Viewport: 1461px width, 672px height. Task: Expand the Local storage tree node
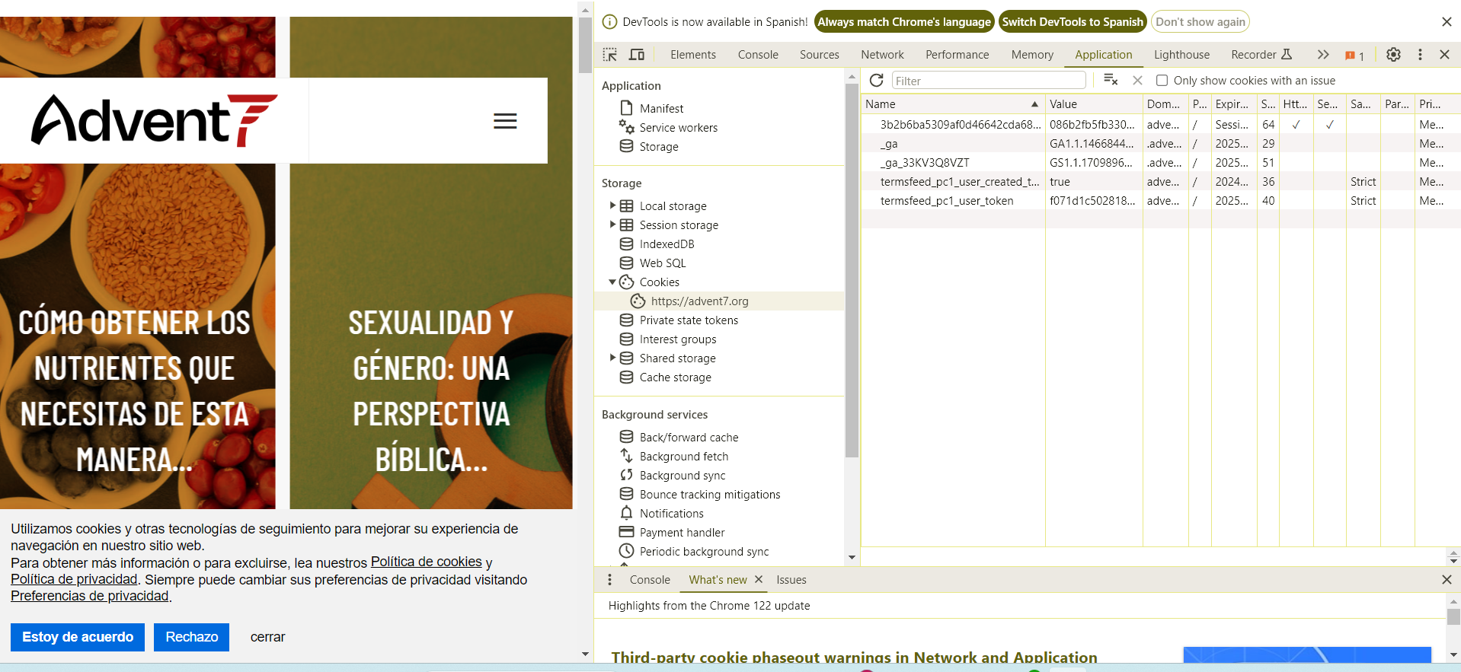[x=612, y=205]
